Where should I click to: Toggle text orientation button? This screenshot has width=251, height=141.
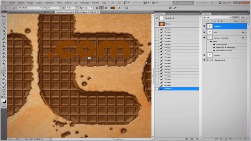click(x=14, y=8)
